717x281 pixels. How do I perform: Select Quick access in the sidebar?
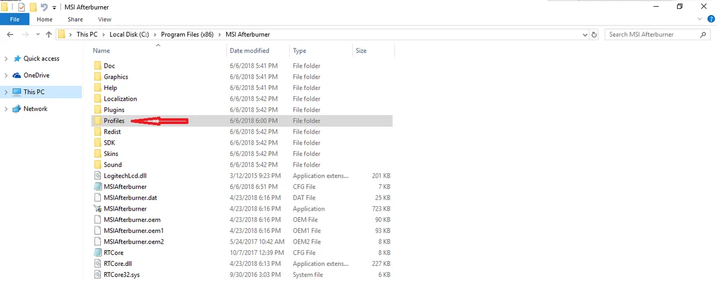point(41,59)
